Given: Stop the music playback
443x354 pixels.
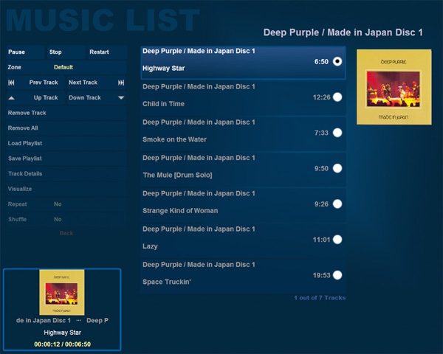Looking at the screenshot, I should [66, 52].
